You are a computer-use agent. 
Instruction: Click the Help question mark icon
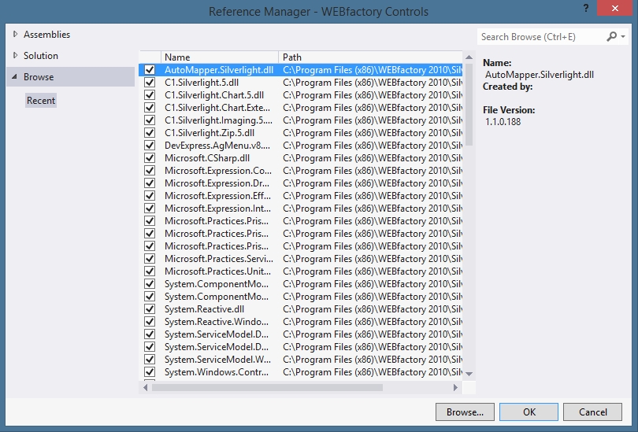[x=585, y=9]
